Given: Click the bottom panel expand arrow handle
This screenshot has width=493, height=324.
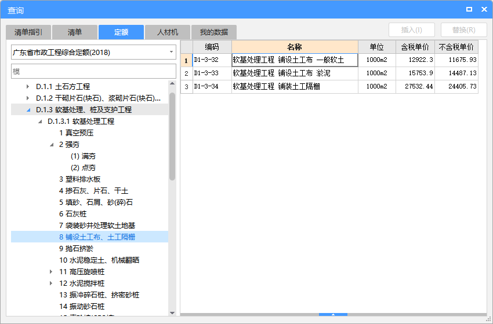Looking at the screenshot, I should point(333,314).
